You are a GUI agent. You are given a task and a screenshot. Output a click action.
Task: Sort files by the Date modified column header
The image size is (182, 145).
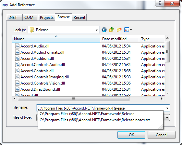tap(120, 39)
